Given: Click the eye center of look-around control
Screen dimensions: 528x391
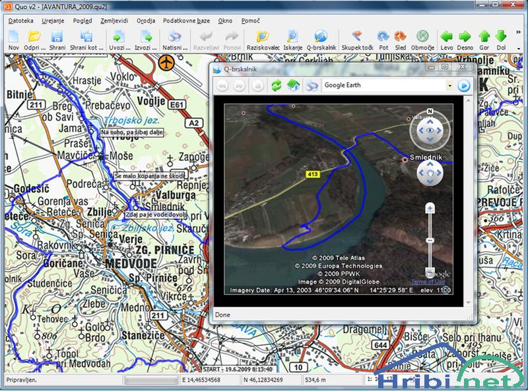Looking at the screenshot, I should coord(430,131).
